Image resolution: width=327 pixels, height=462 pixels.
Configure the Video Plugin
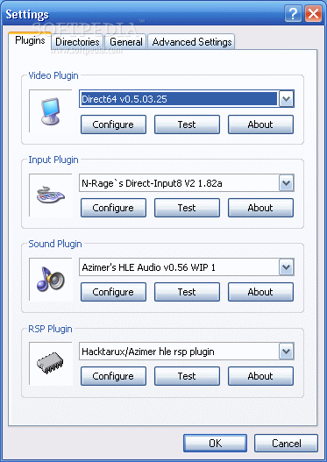click(x=113, y=124)
